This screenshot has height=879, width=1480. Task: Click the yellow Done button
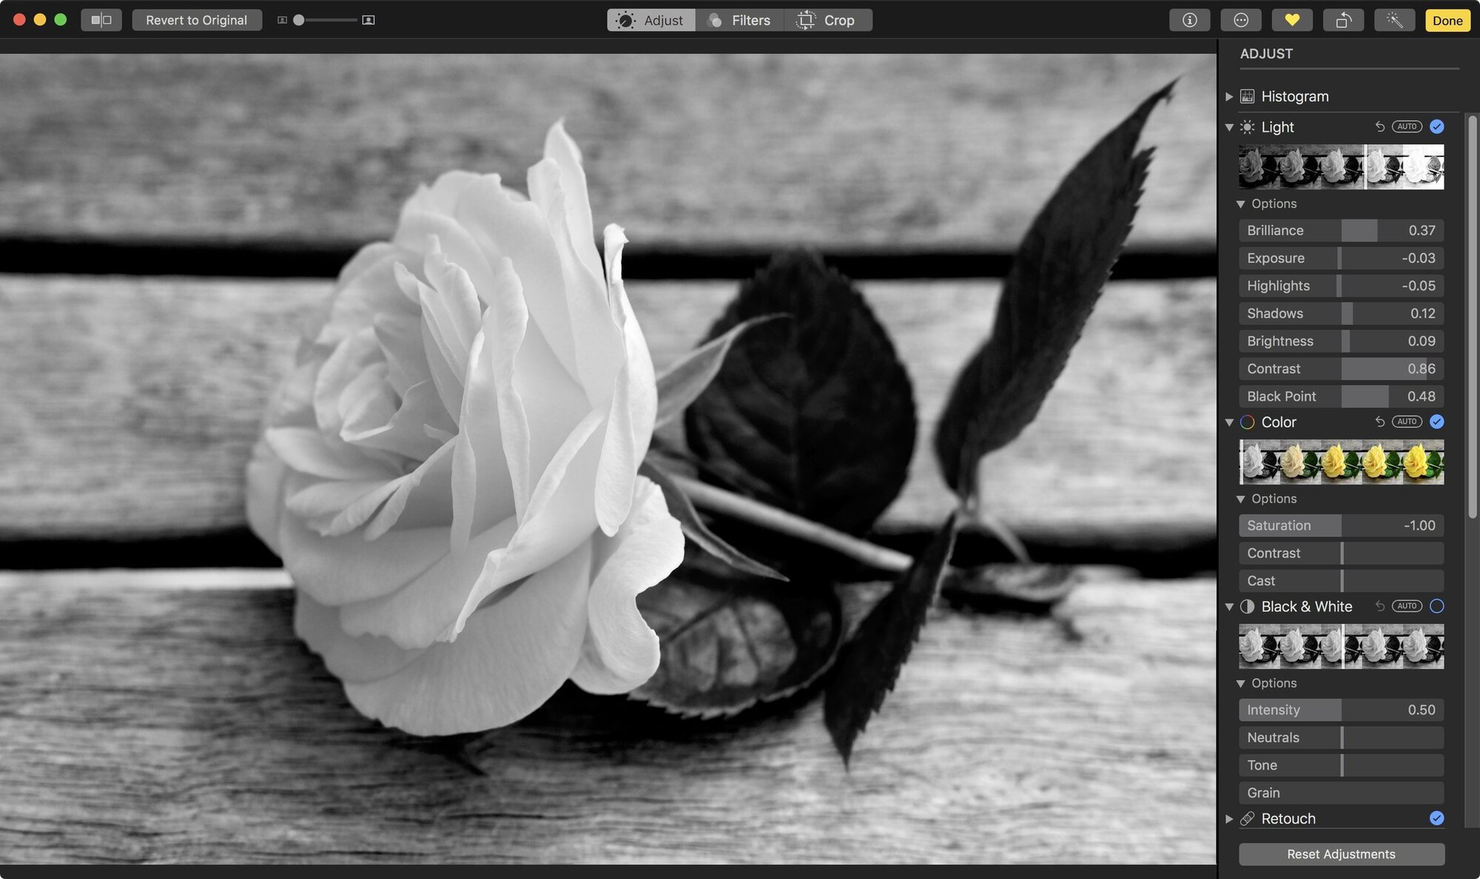(1447, 20)
